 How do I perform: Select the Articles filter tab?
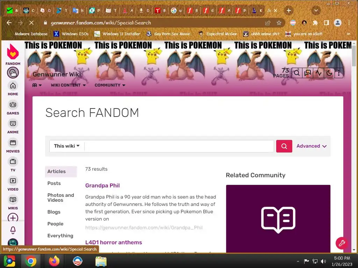coord(61,171)
